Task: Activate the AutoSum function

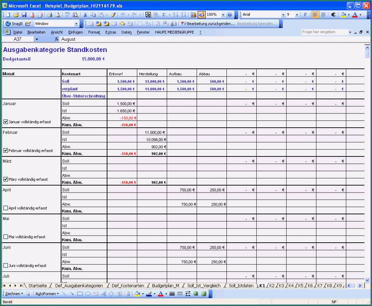Action: pyautogui.click(x=163, y=15)
